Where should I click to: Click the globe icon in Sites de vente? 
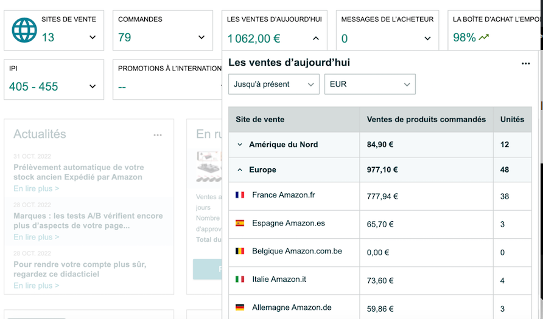24,30
